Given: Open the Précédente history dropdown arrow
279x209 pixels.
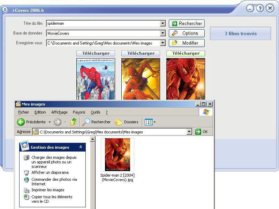Looking at the screenshot, I should pyautogui.click(x=50, y=122).
